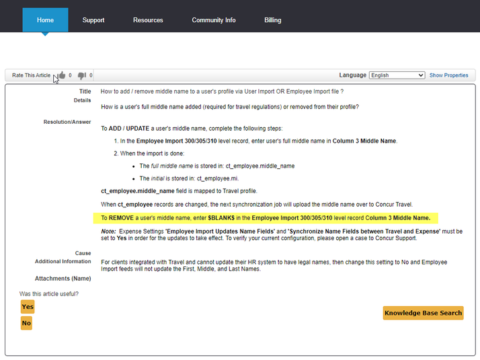Click the Note about Expense Settings

(282, 235)
